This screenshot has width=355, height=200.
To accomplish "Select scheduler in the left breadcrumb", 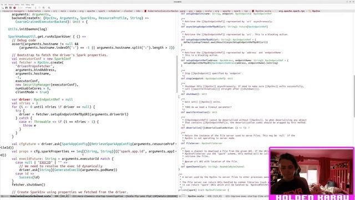I will 114,11.
